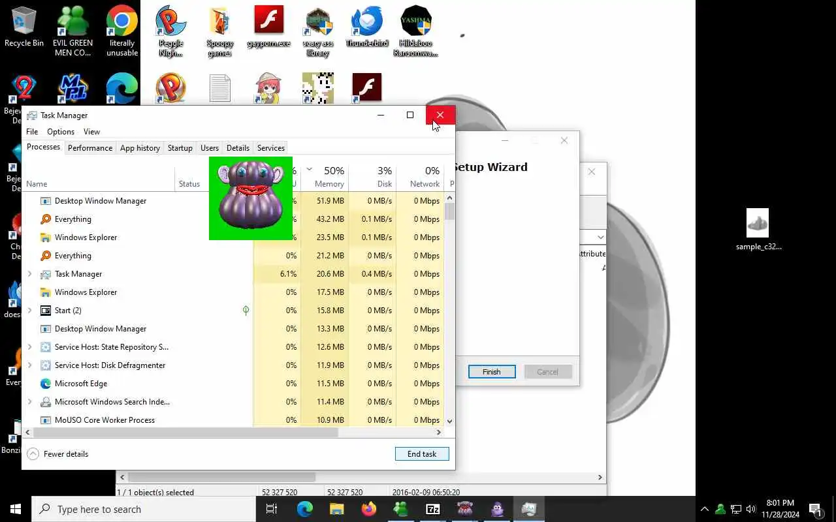The width and height of the screenshot is (836, 522).
Task: Sort processes by Disk column header
Action: click(372, 176)
